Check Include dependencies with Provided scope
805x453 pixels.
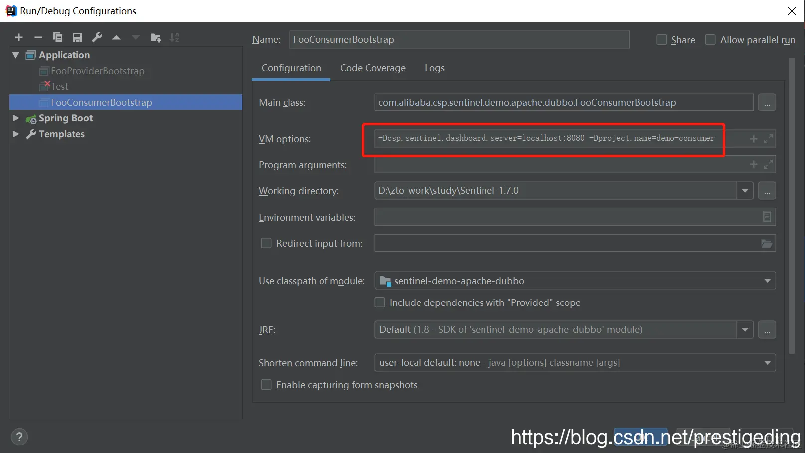click(380, 302)
